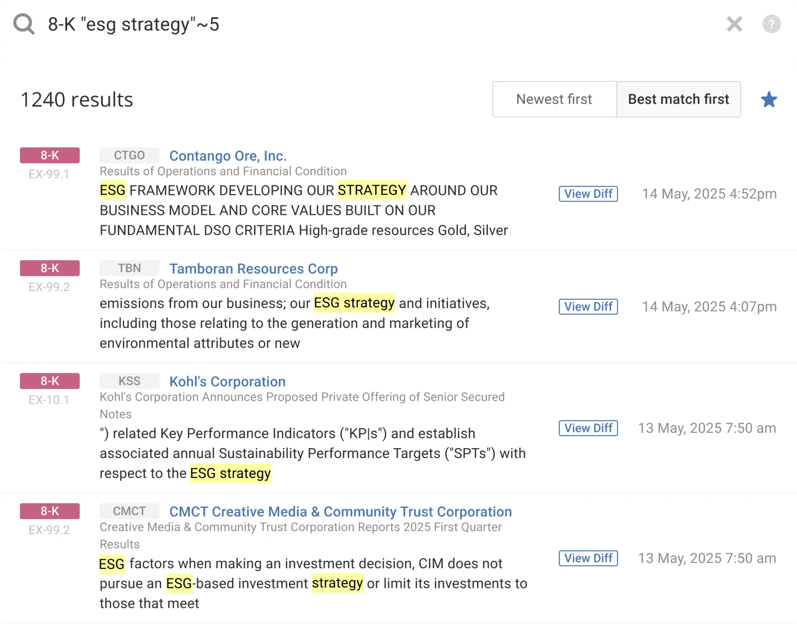Click View Diff for the CMCT result

click(588, 558)
